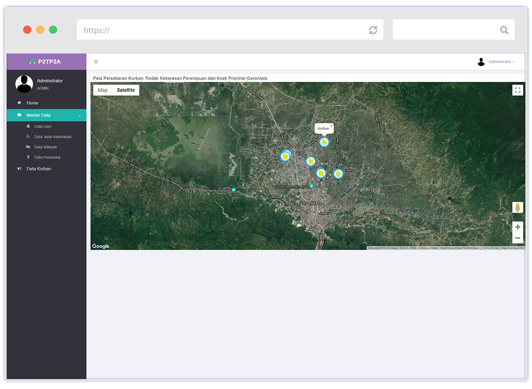The width and height of the screenshot is (532, 389).
Task: Zoom out on the map
Action: tap(517, 238)
